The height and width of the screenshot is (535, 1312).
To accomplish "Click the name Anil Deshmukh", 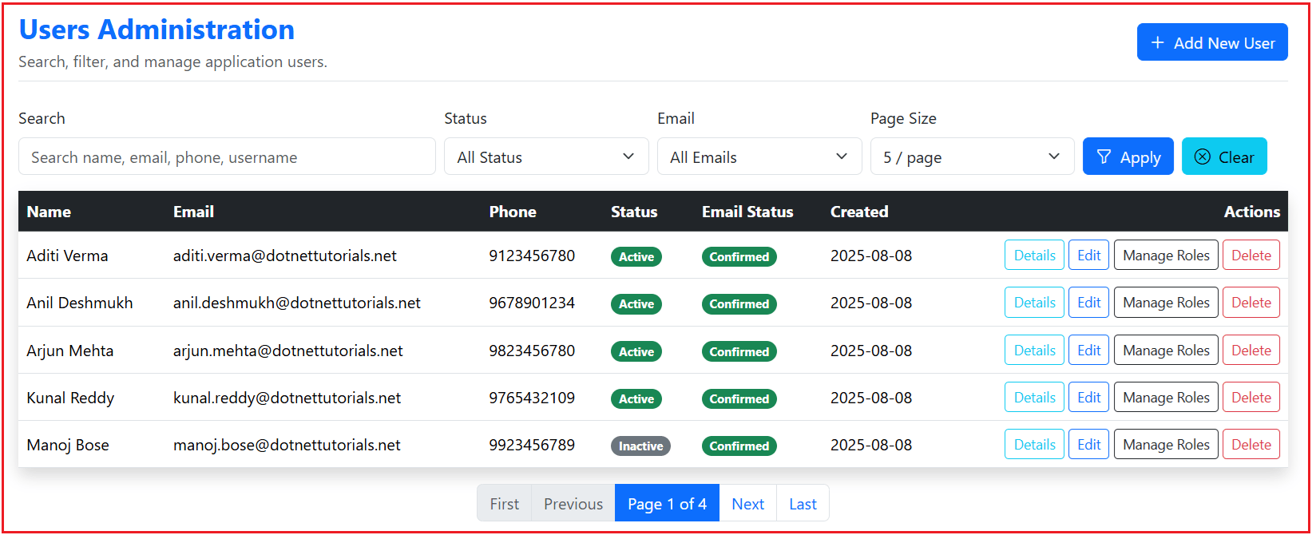I will (x=80, y=303).
